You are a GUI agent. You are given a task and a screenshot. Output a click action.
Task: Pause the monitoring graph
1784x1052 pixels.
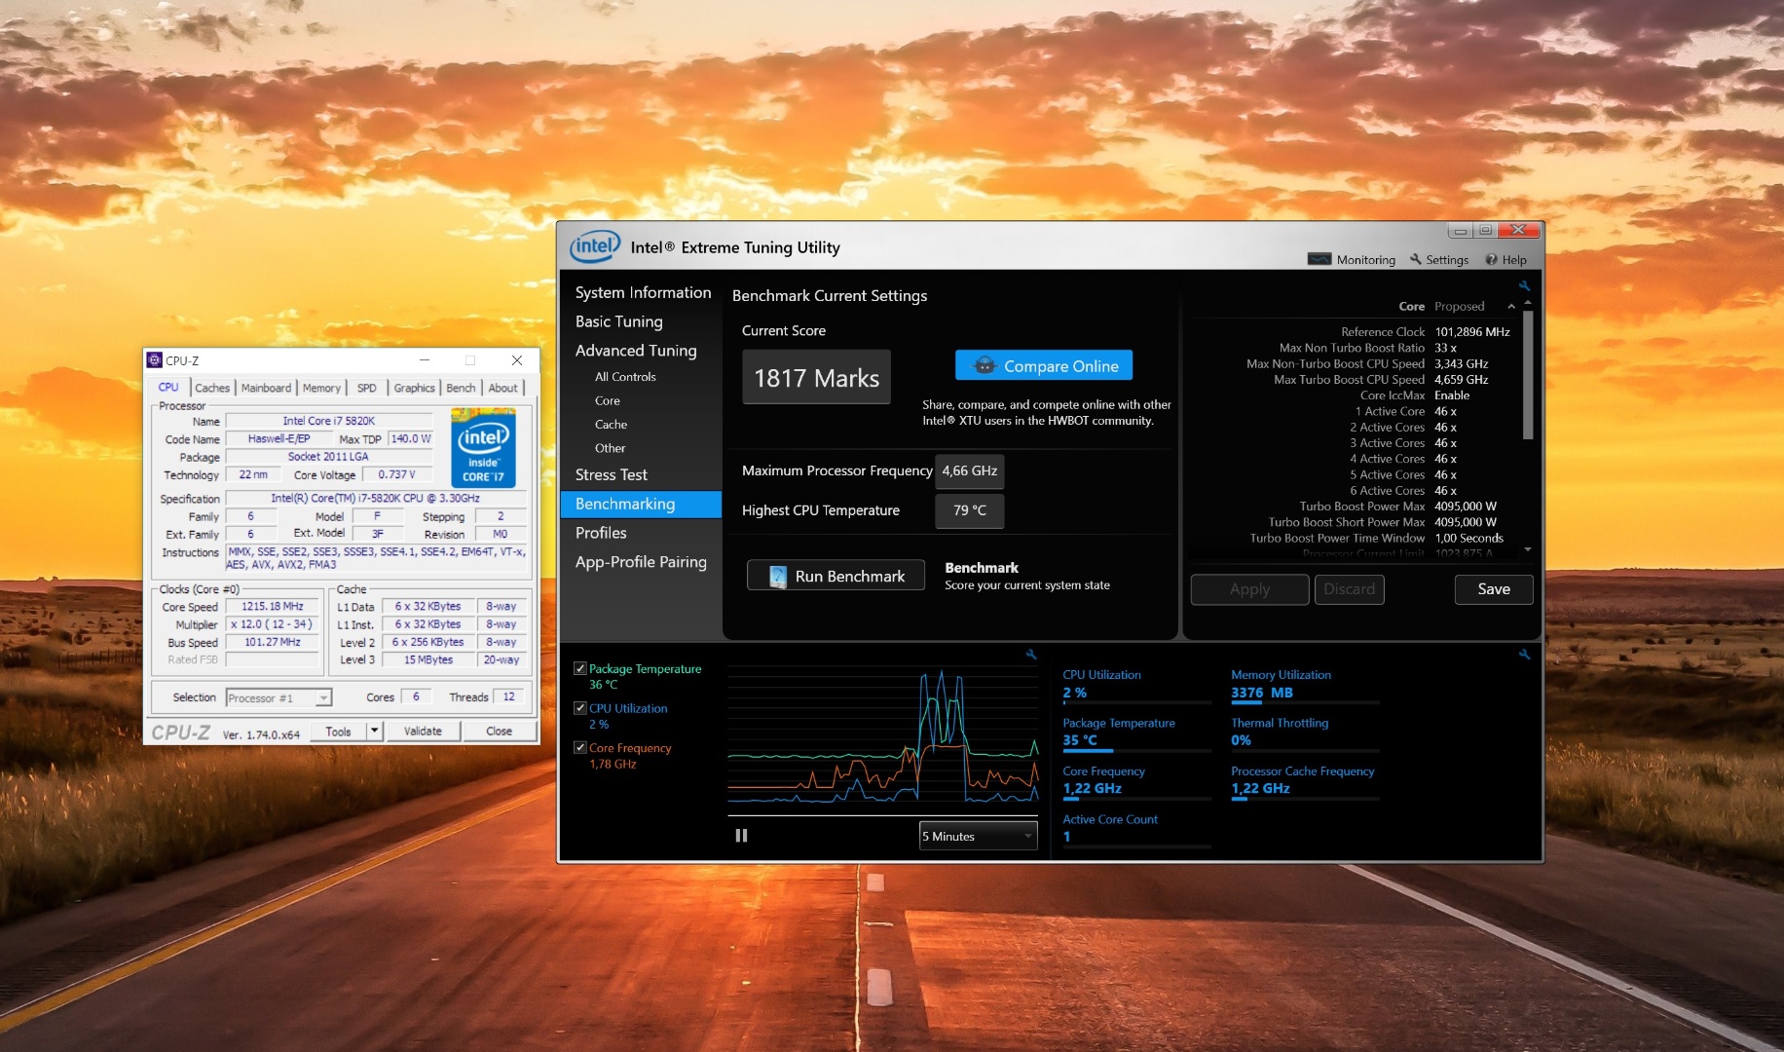pos(741,836)
